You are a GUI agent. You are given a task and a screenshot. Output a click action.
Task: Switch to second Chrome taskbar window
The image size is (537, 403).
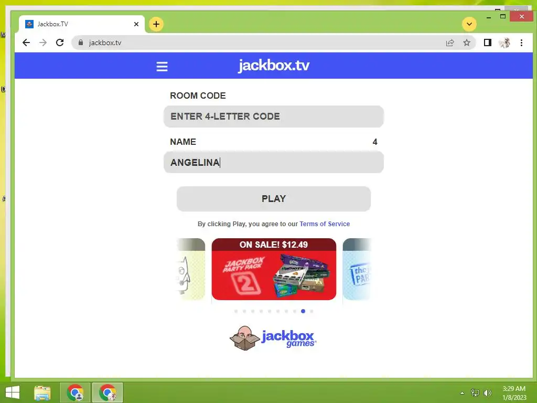(x=108, y=393)
